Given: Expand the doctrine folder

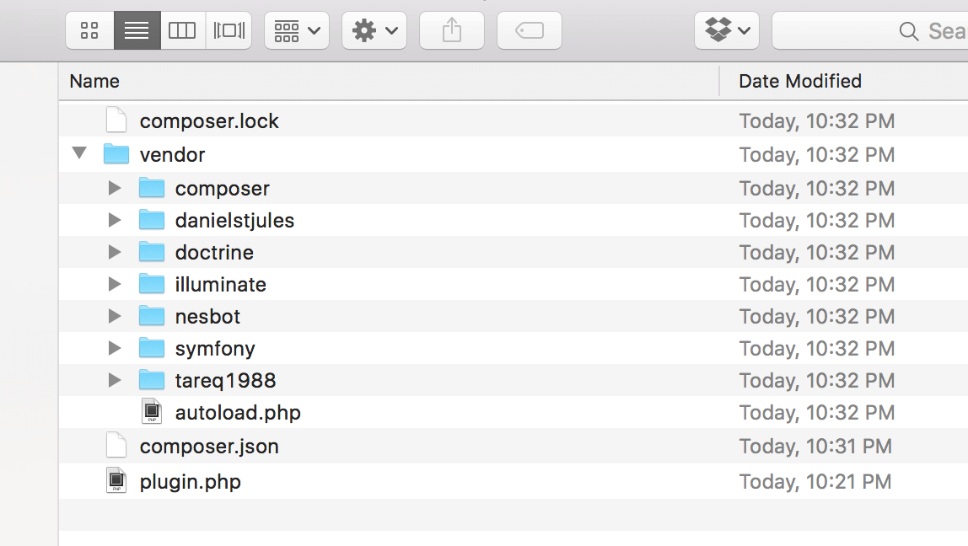Looking at the screenshot, I should pos(115,252).
